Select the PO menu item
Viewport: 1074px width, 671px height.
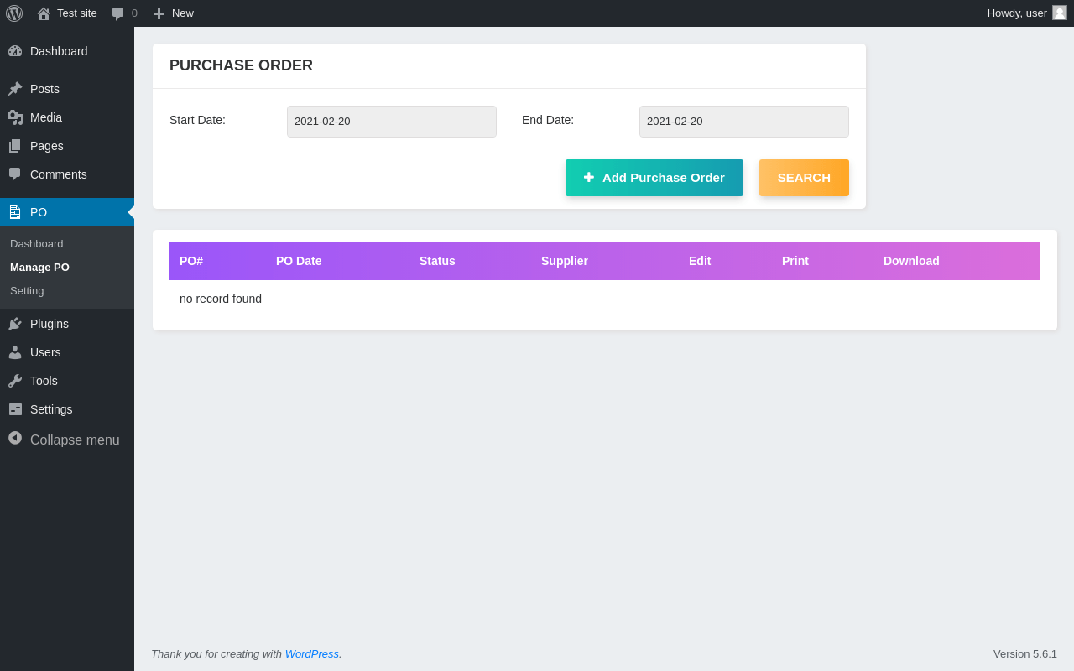67,212
